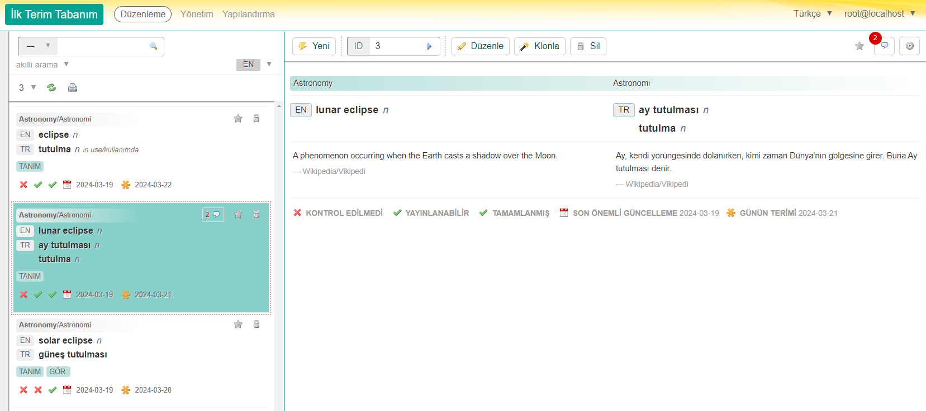The height and width of the screenshot is (411, 926).
Task: Click the search magnifier icon
Action: [153, 46]
